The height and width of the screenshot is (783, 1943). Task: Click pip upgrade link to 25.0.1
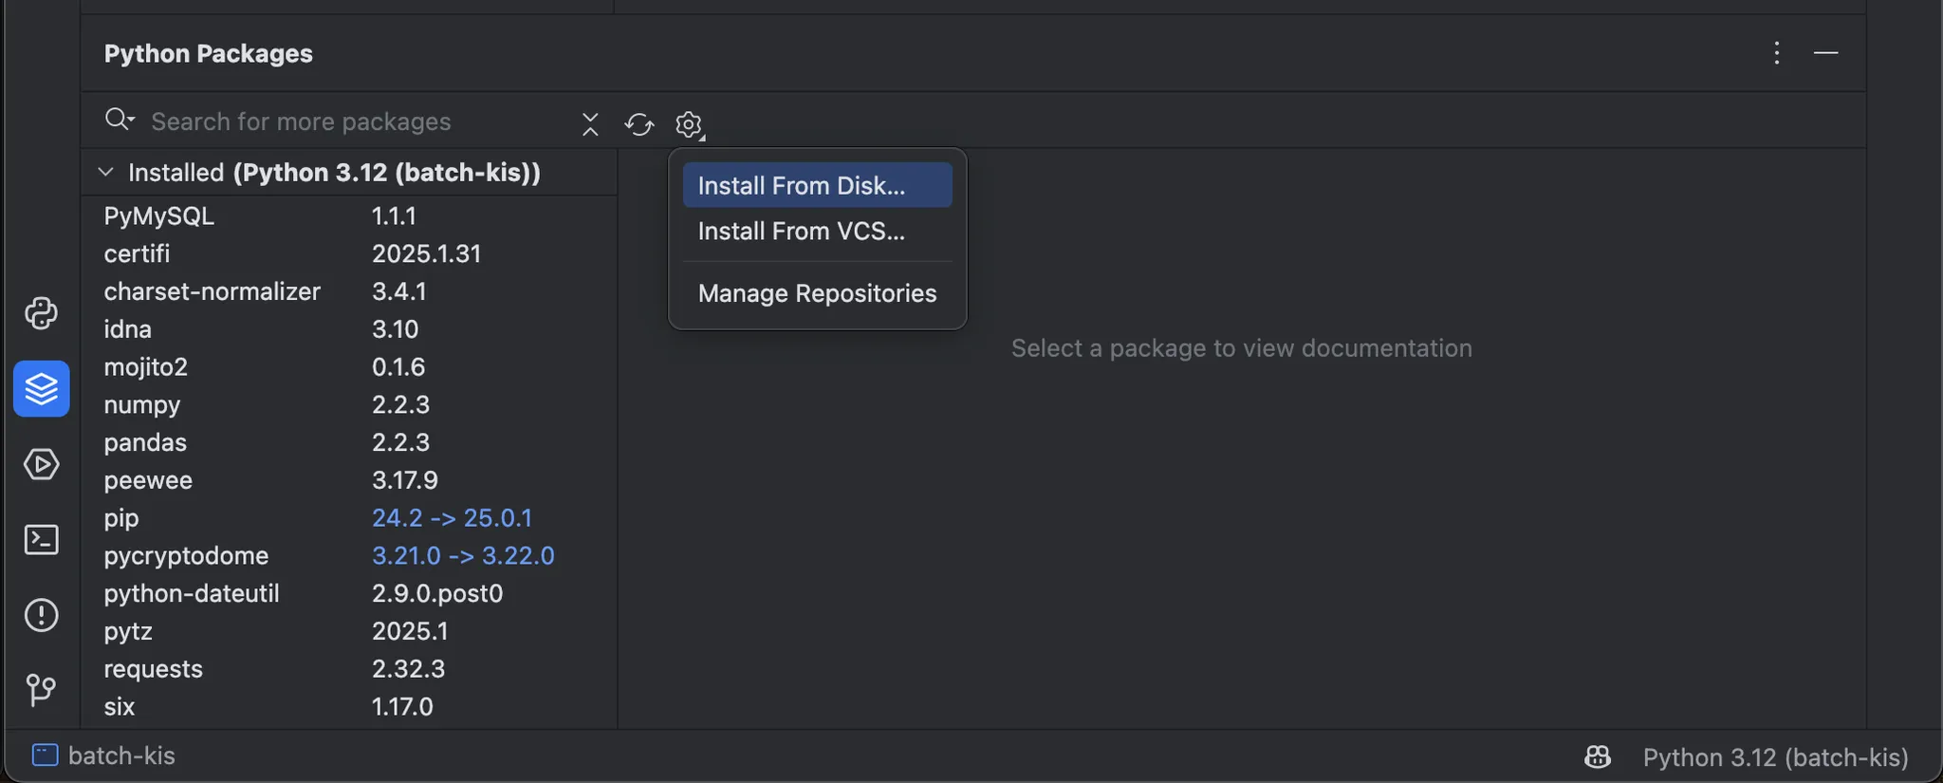[452, 518]
